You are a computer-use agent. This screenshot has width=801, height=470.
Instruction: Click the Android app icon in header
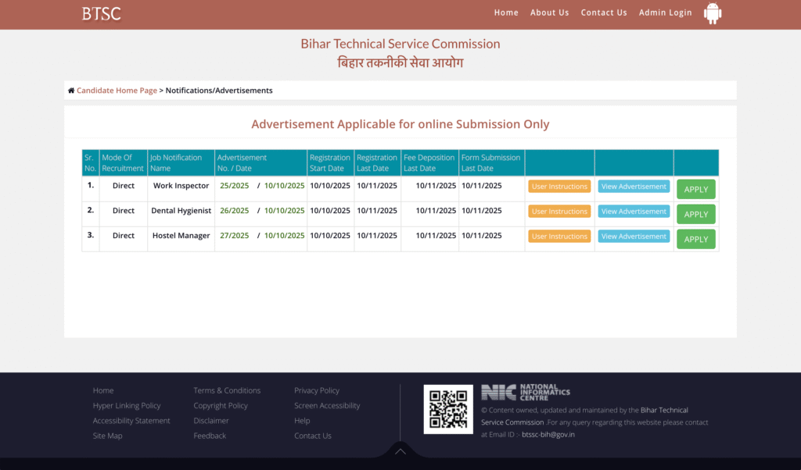pyautogui.click(x=712, y=13)
